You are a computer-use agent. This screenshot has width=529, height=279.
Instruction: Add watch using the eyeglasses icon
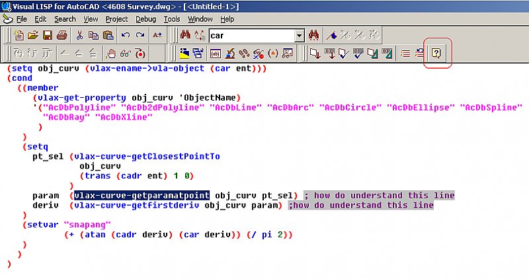click(x=125, y=54)
